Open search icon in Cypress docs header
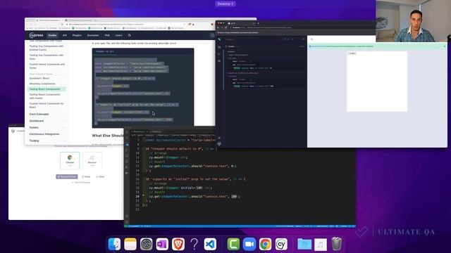Image resolution: width=451 pixels, height=253 pixels. (213, 35)
